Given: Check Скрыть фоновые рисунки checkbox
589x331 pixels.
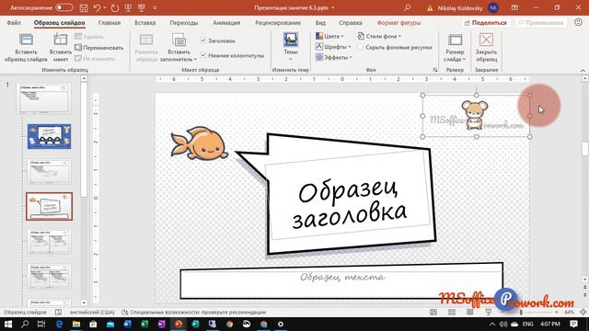Looking at the screenshot, I should pos(361,47).
